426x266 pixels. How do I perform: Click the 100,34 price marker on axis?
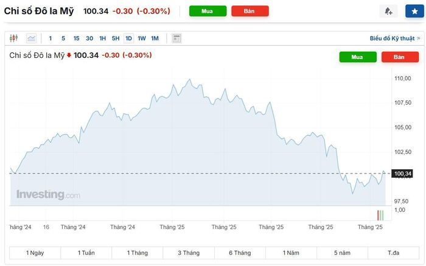[x=402, y=173]
